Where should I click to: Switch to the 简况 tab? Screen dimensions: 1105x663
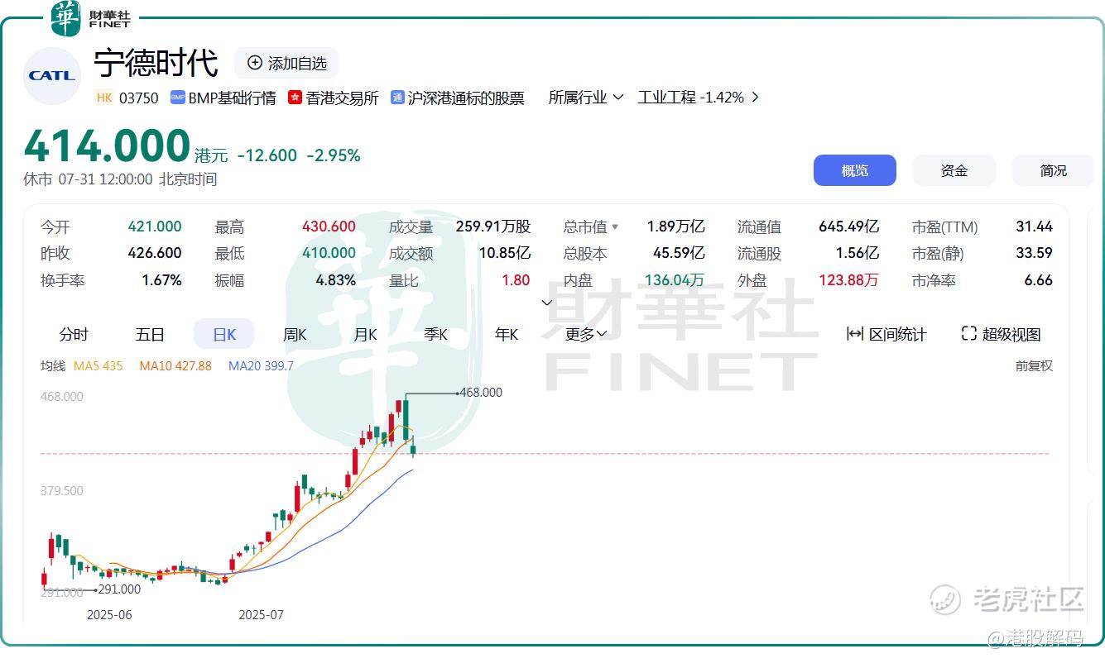1054,170
